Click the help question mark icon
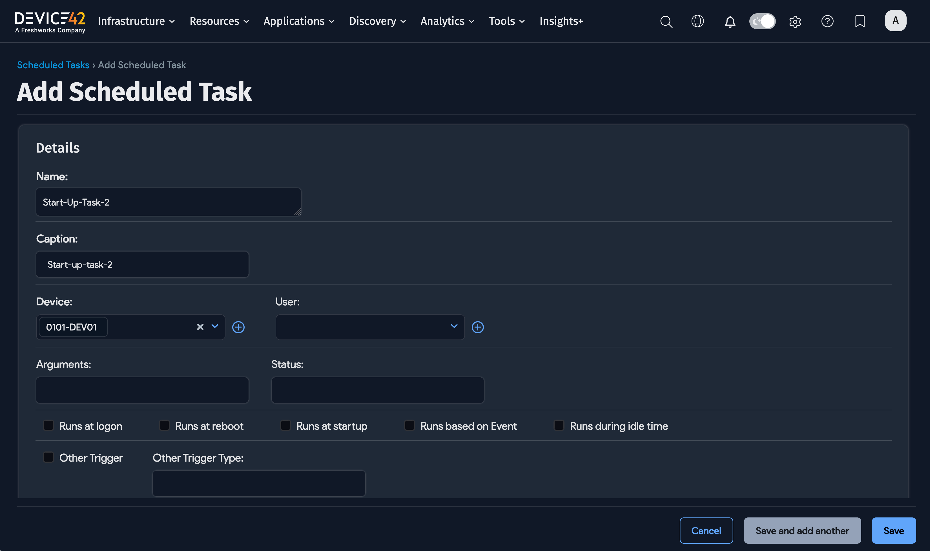 click(x=827, y=21)
